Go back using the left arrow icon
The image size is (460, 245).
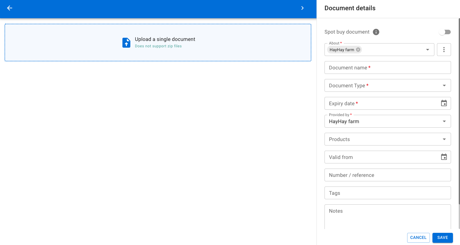click(10, 8)
